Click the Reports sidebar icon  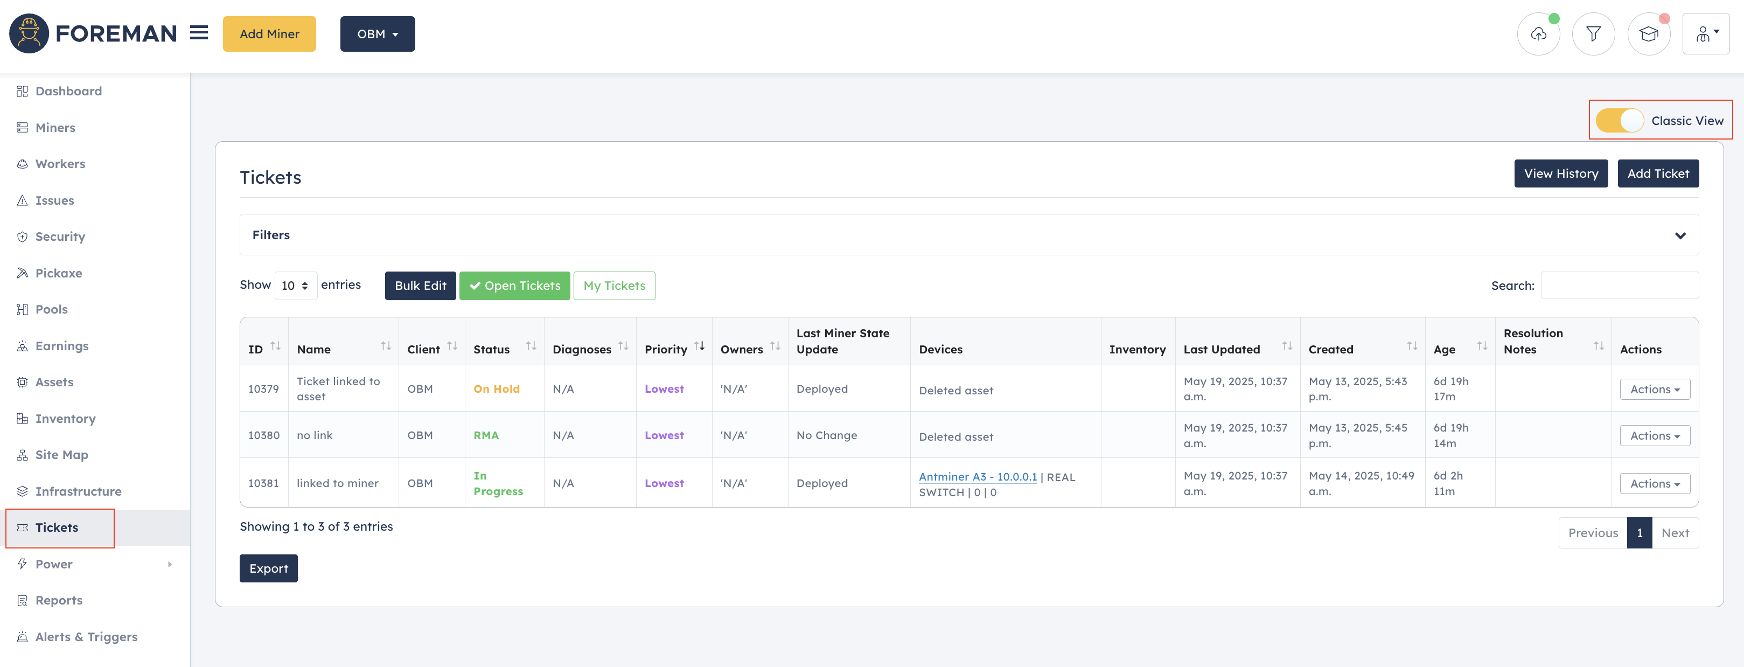coord(22,601)
